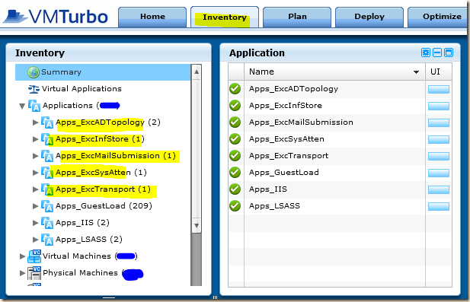Expand the Apps_ExcSysAtten node
Viewport: 470px width, 302px height.
(35, 173)
